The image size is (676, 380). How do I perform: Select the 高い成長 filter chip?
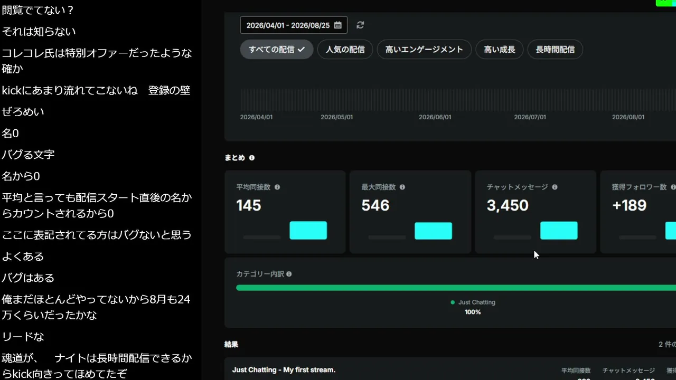[499, 50]
